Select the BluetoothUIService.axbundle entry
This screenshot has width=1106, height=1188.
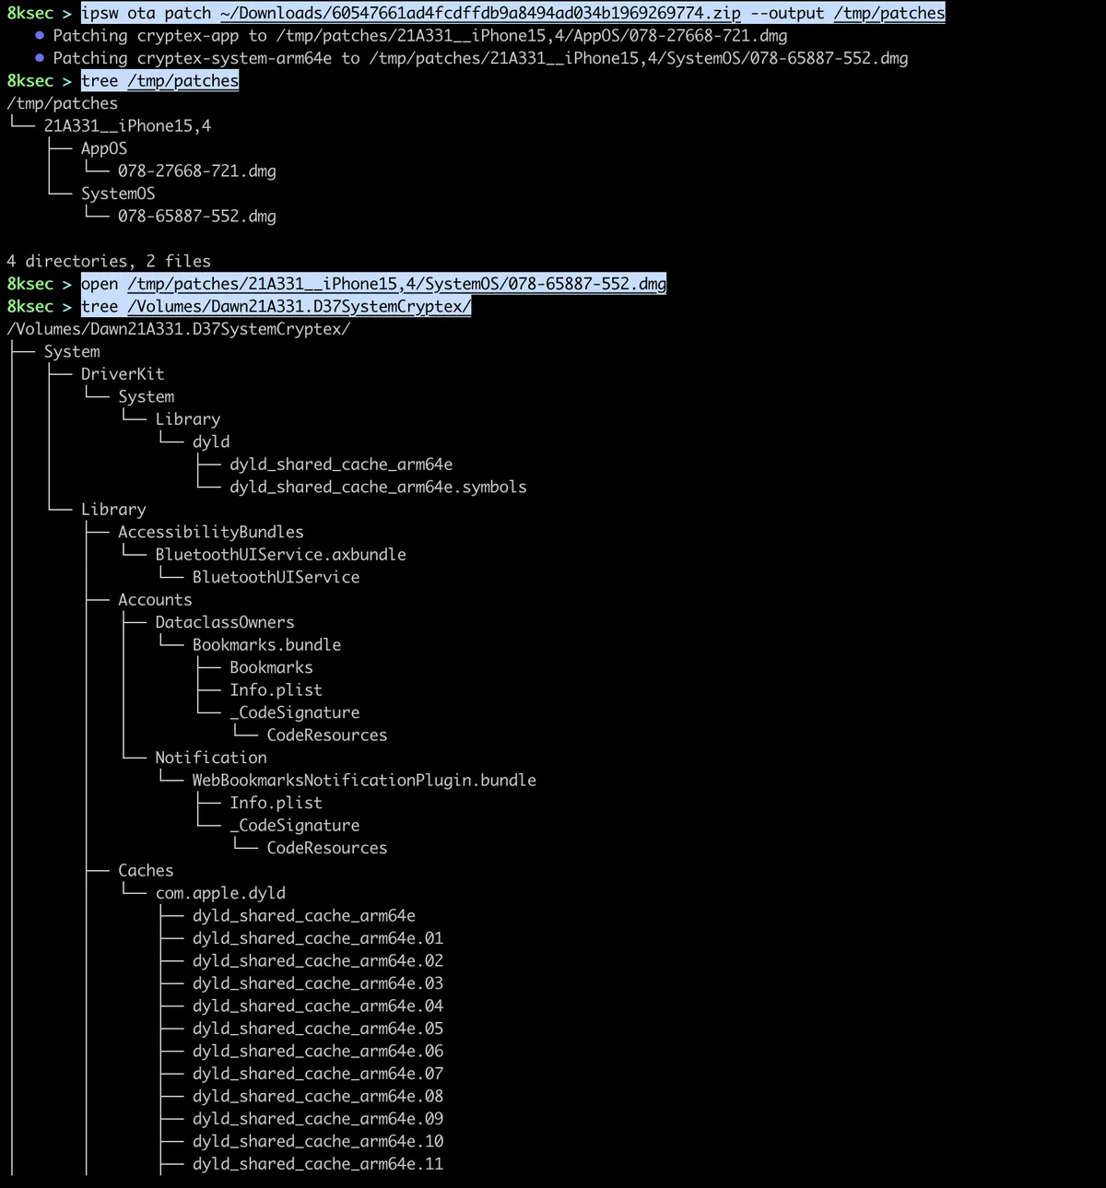pos(280,554)
